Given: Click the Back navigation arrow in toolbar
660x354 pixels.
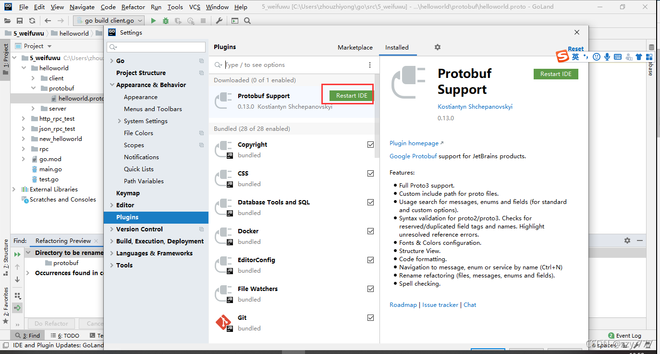Looking at the screenshot, I should (48, 21).
